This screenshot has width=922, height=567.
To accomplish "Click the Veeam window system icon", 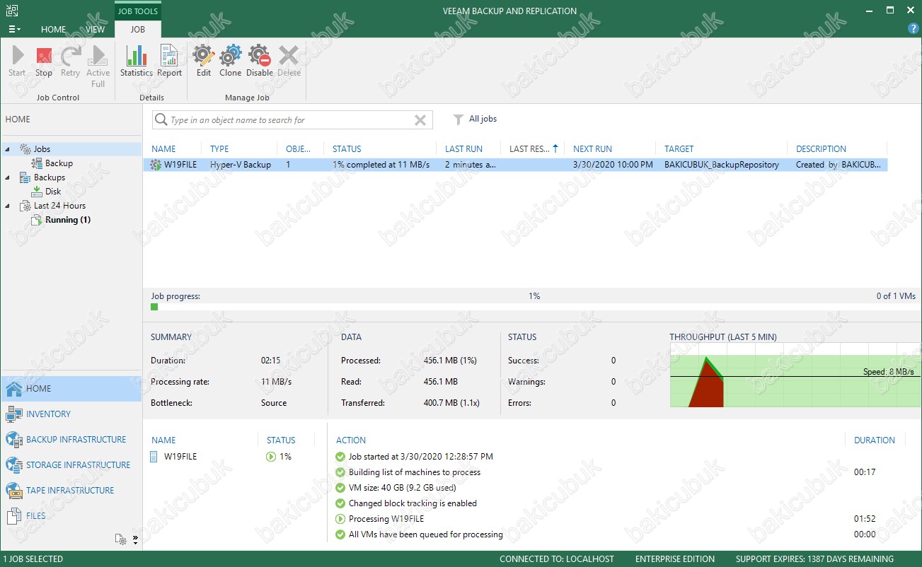I will click(x=11, y=10).
